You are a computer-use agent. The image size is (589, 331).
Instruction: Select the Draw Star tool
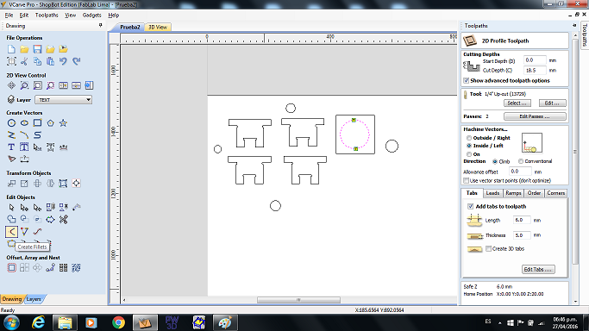coord(63,123)
